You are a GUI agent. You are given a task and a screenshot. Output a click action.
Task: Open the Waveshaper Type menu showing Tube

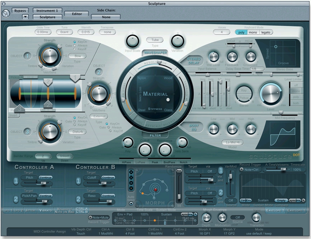(x=155, y=40)
